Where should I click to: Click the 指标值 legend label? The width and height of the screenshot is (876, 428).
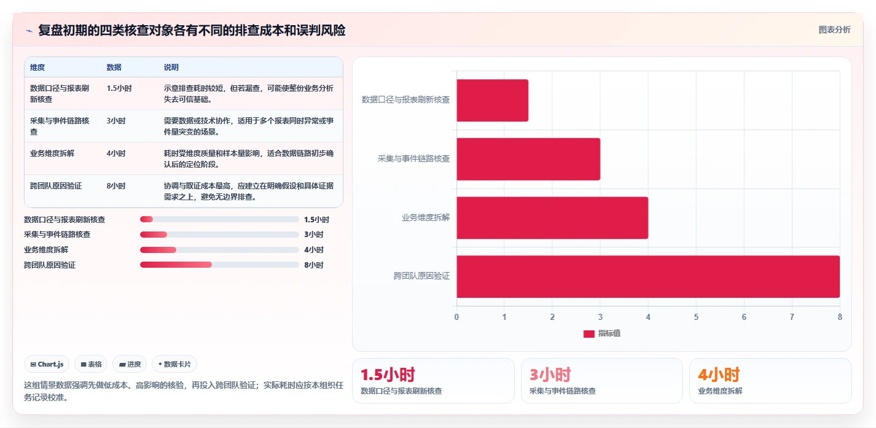pos(609,333)
